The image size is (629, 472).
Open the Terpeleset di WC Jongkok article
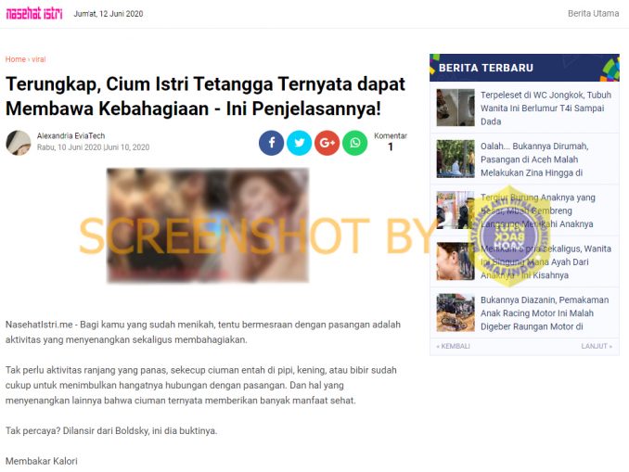click(546, 108)
